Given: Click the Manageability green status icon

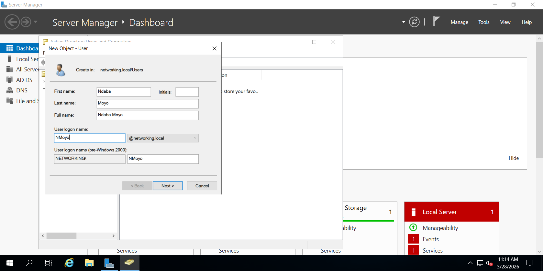Looking at the screenshot, I should (413, 227).
